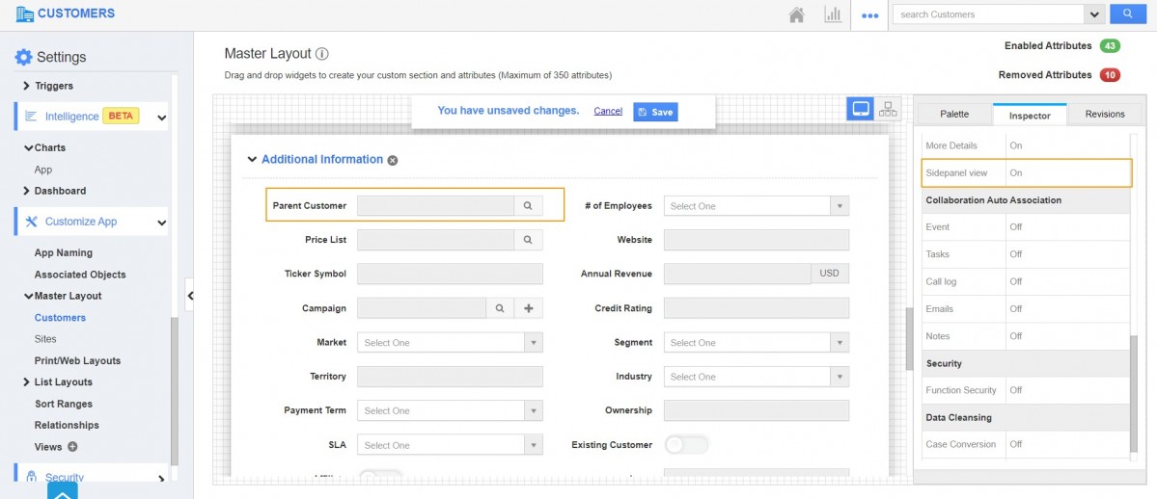This screenshot has width=1157, height=499.
Task: Toggle Function Security Off value
Action: pos(1016,390)
